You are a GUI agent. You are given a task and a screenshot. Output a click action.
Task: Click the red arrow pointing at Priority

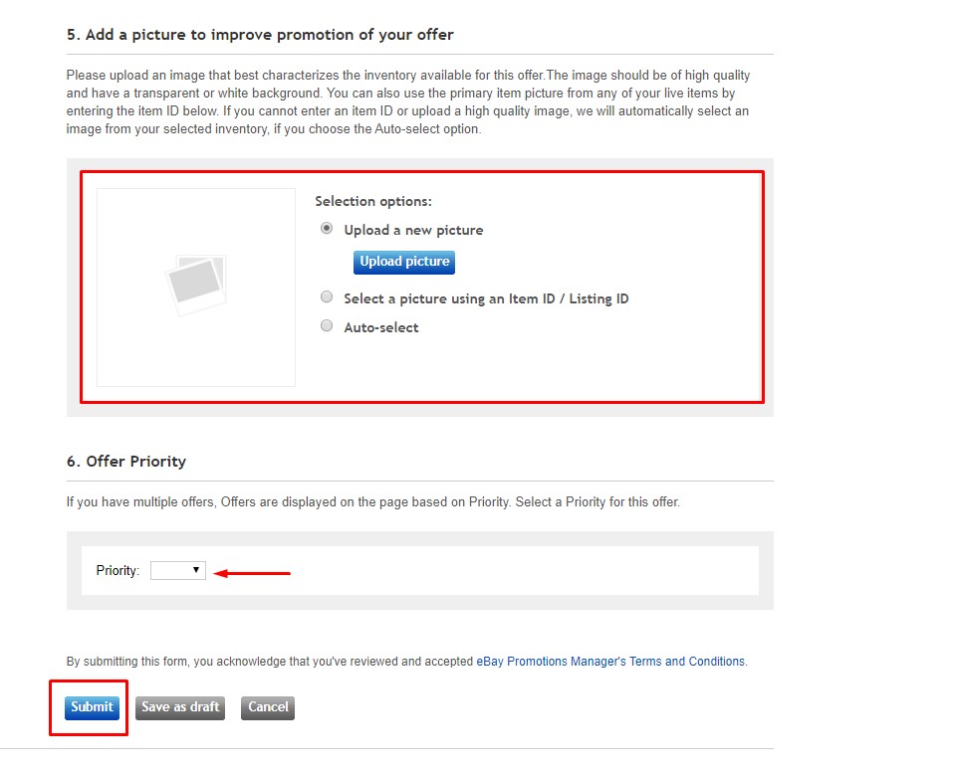(x=252, y=573)
